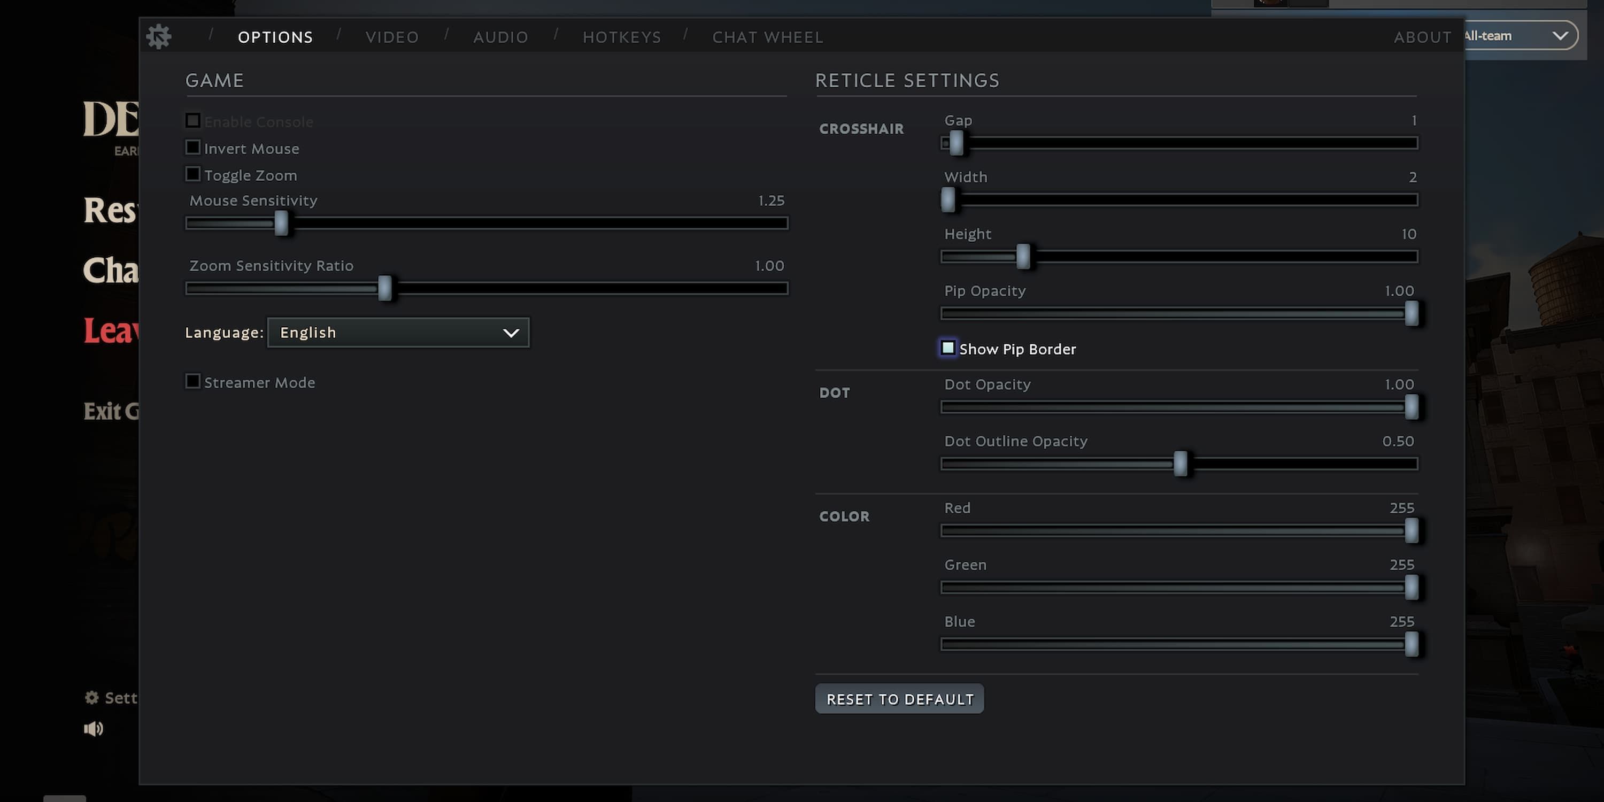Switch to the VIDEO options tab

[x=392, y=36]
